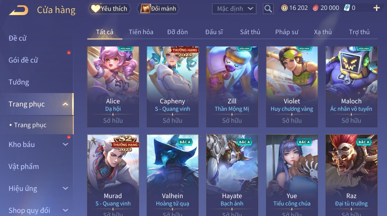Viewport: 387px width, 216px height.
Task: Tap the blue voucher ticket icon
Action: pyautogui.click(x=347, y=8)
